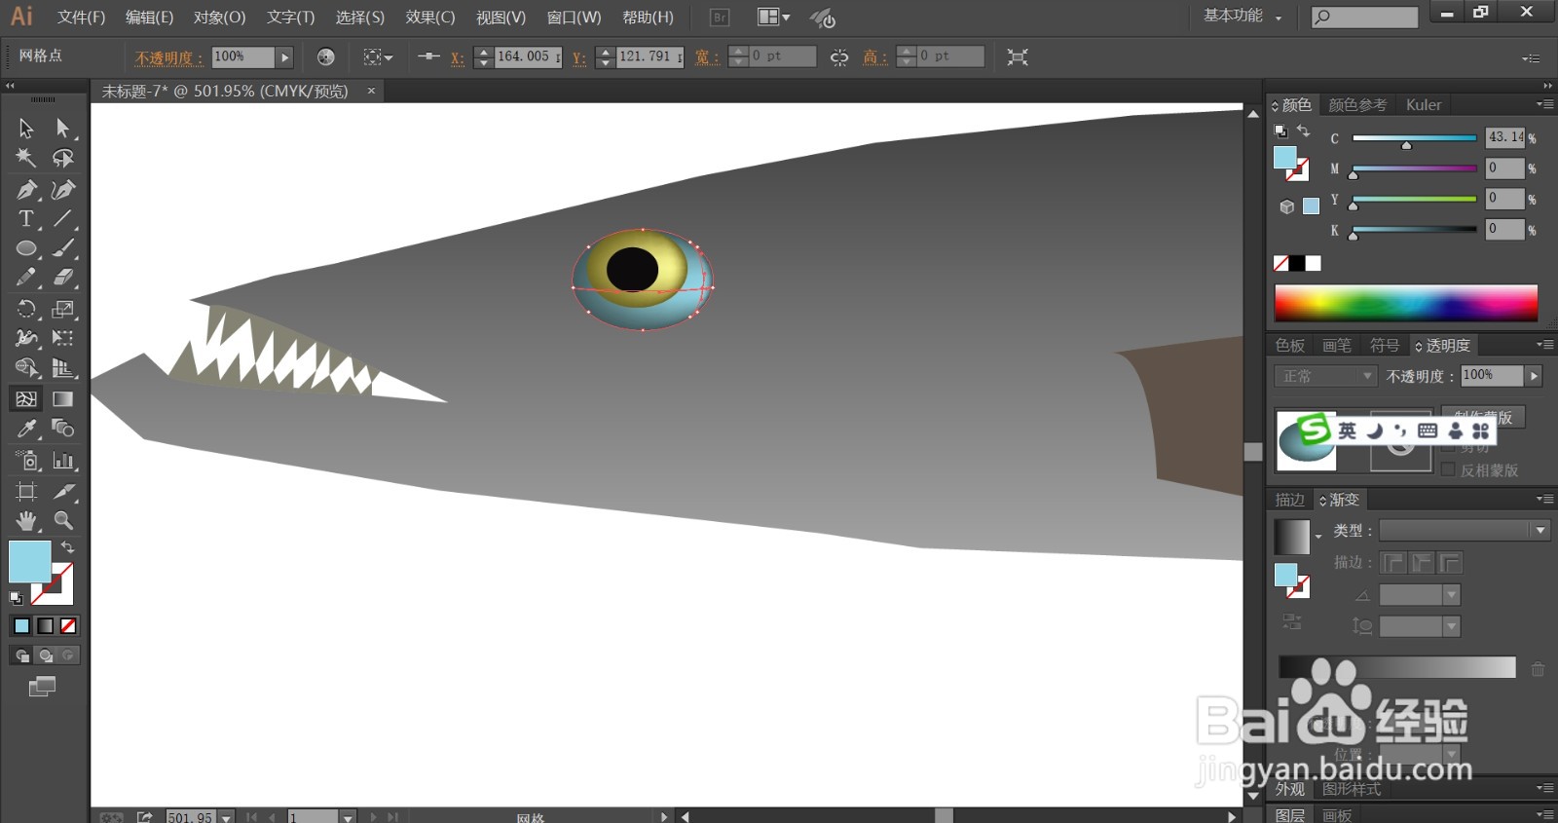This screenshot has height=823, width=1558.
Task: Set fill to None in toolbox
Action: [x=68, y=625]
